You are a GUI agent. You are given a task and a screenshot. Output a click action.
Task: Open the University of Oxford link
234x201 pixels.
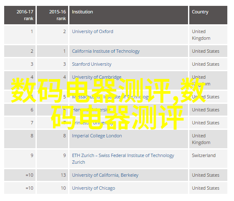tap(92, 31)
